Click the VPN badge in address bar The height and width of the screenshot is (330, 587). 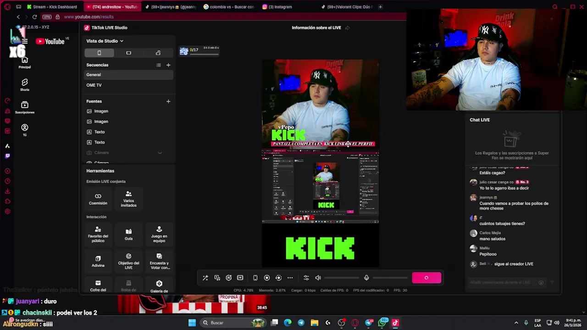click(47, 17)
